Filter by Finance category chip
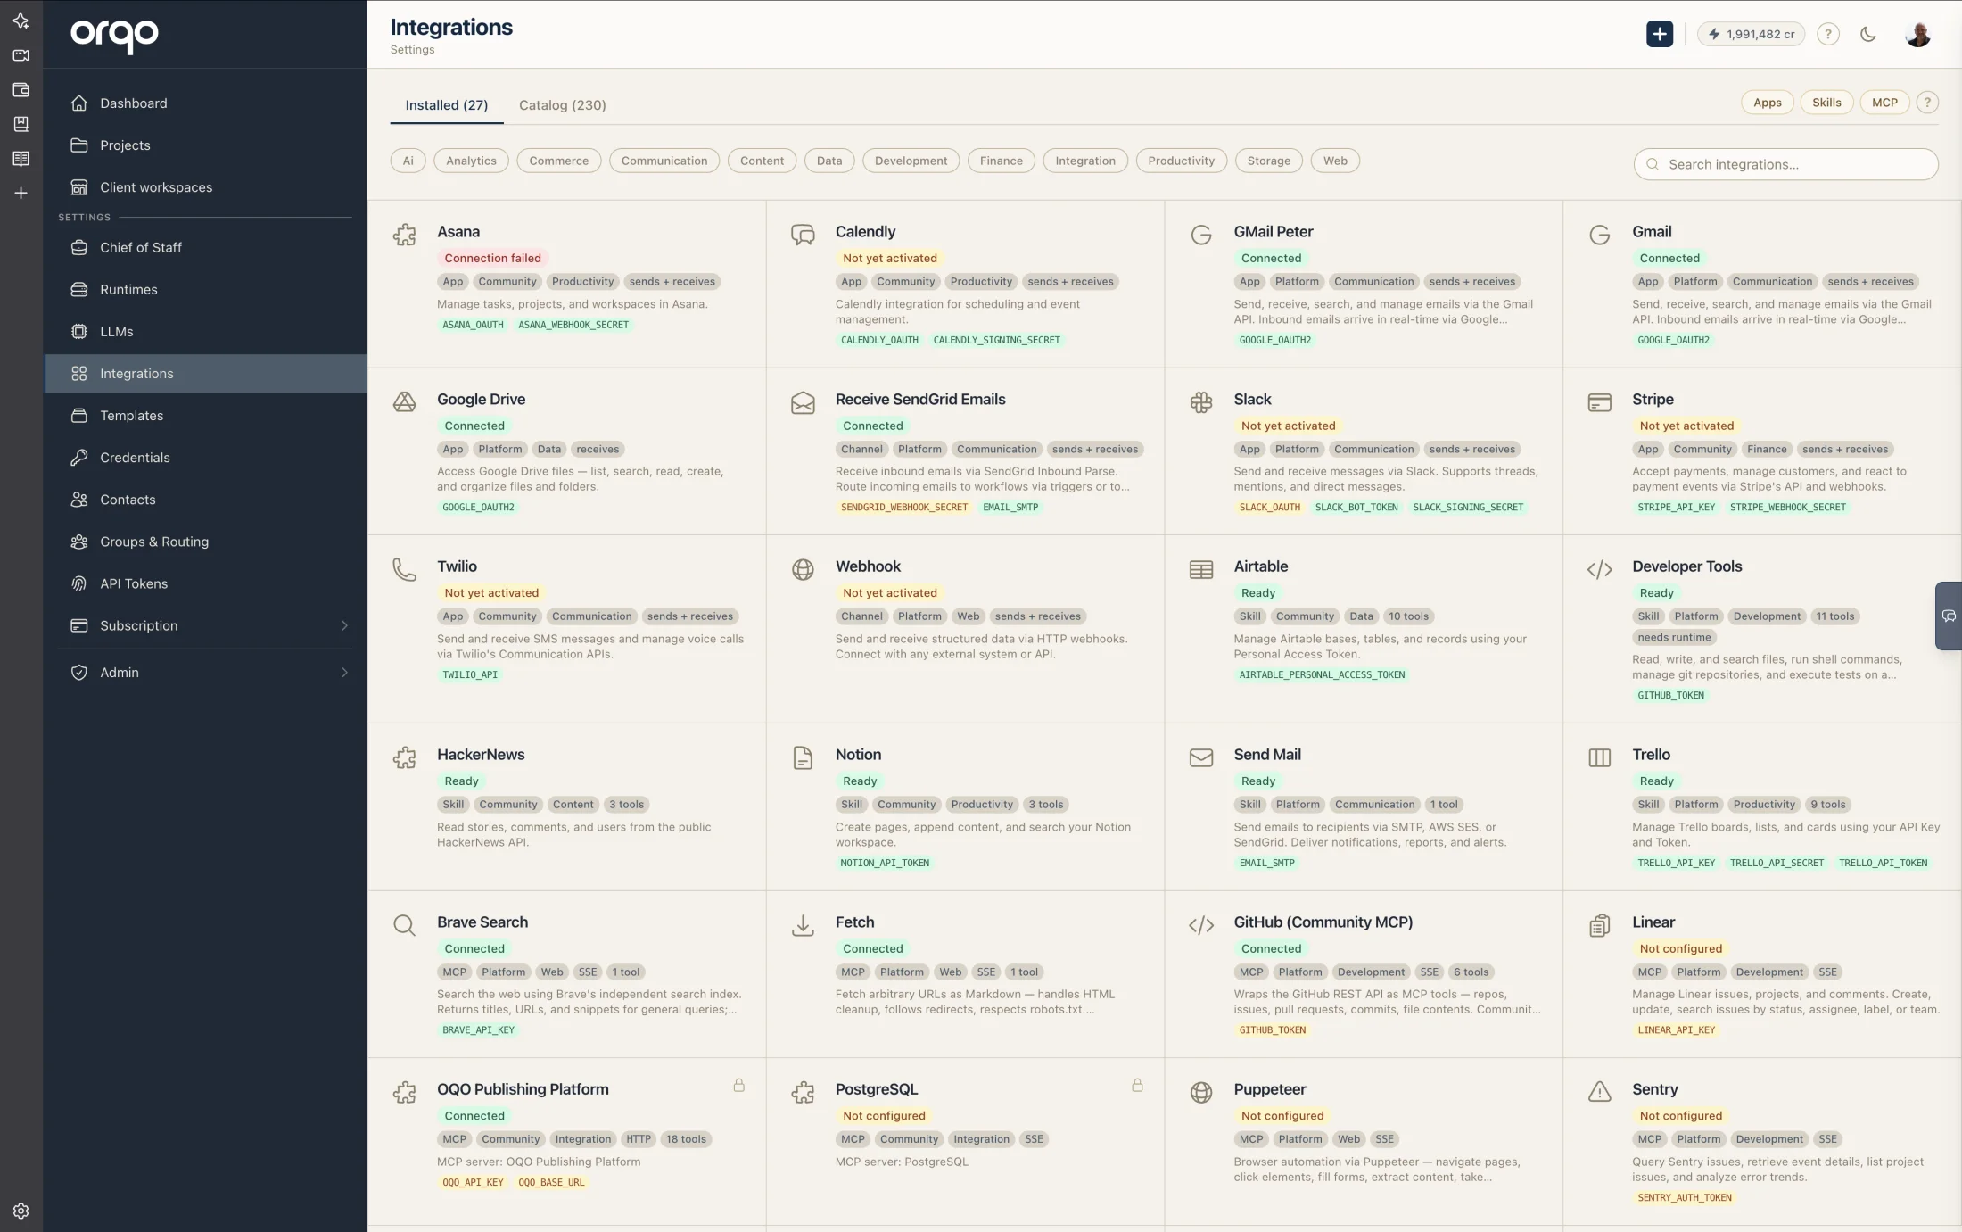The image size is (1962, 1232). click(x=1001, y=161)
